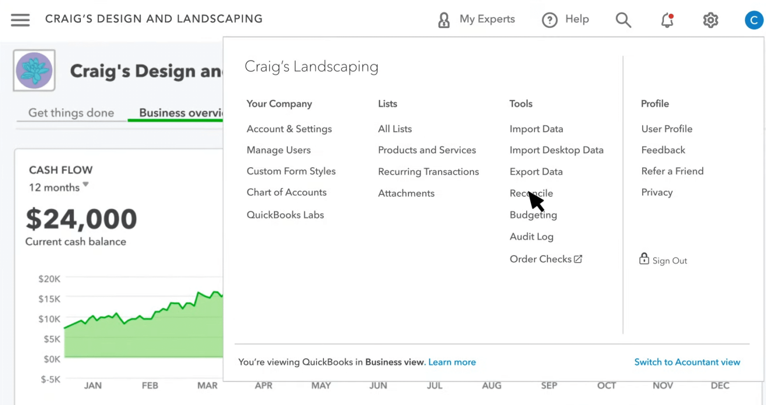Choose Import Desktop Data
Screen dimensions: 766x405
pyautogui.click(x=556, y=150)
